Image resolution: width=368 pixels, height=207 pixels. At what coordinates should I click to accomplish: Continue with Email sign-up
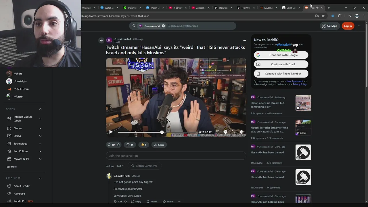(281, 64)
